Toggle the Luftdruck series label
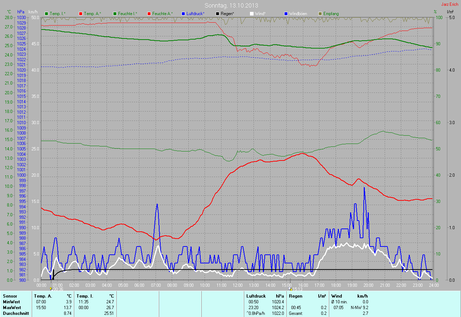Viewport: 461px width, 317px height. pos(195,14)
